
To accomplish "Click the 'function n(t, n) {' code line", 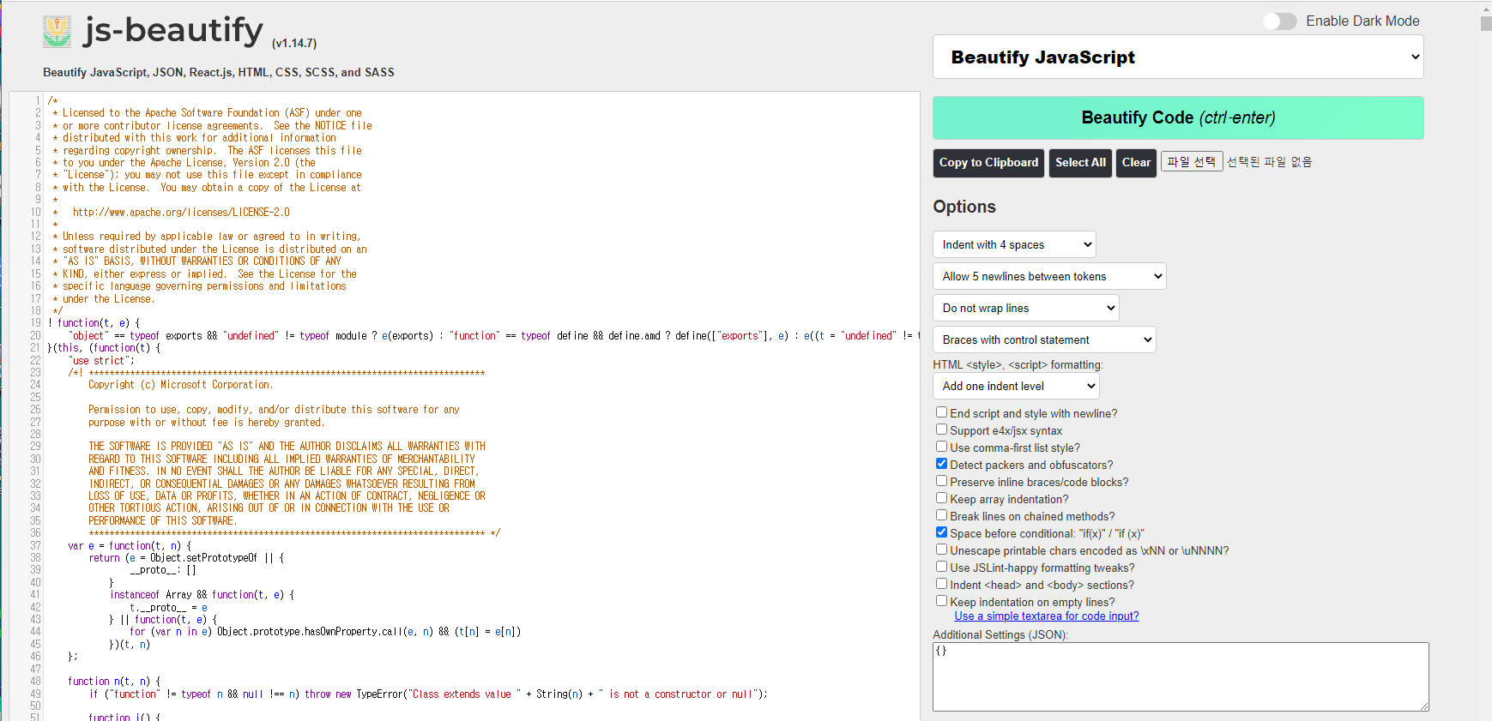I will coord(114,682).
